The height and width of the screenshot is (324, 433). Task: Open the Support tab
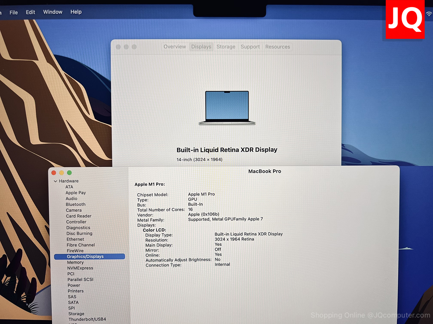(250, 47)
